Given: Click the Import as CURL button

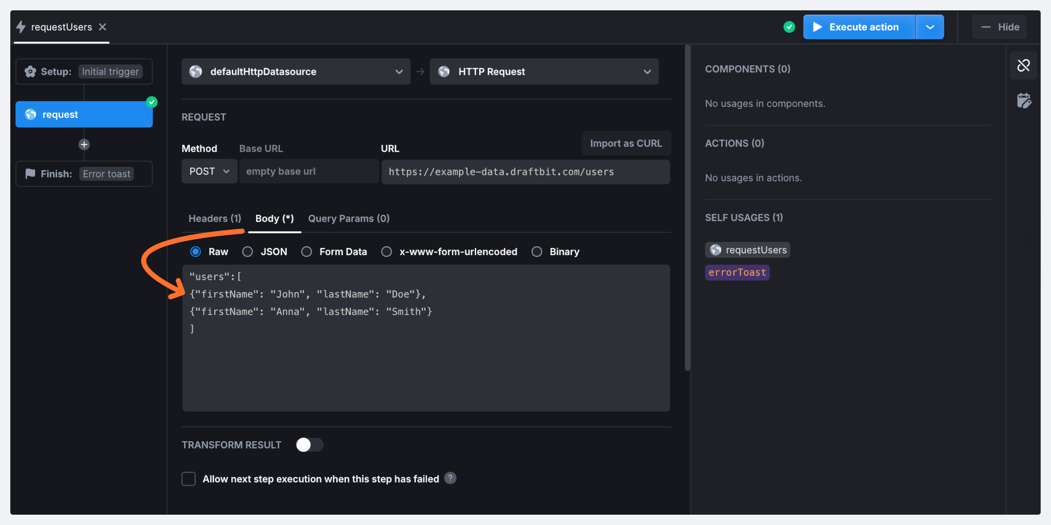Looking at the screenshot, I should pyautogui.click(x=626, y=143).
